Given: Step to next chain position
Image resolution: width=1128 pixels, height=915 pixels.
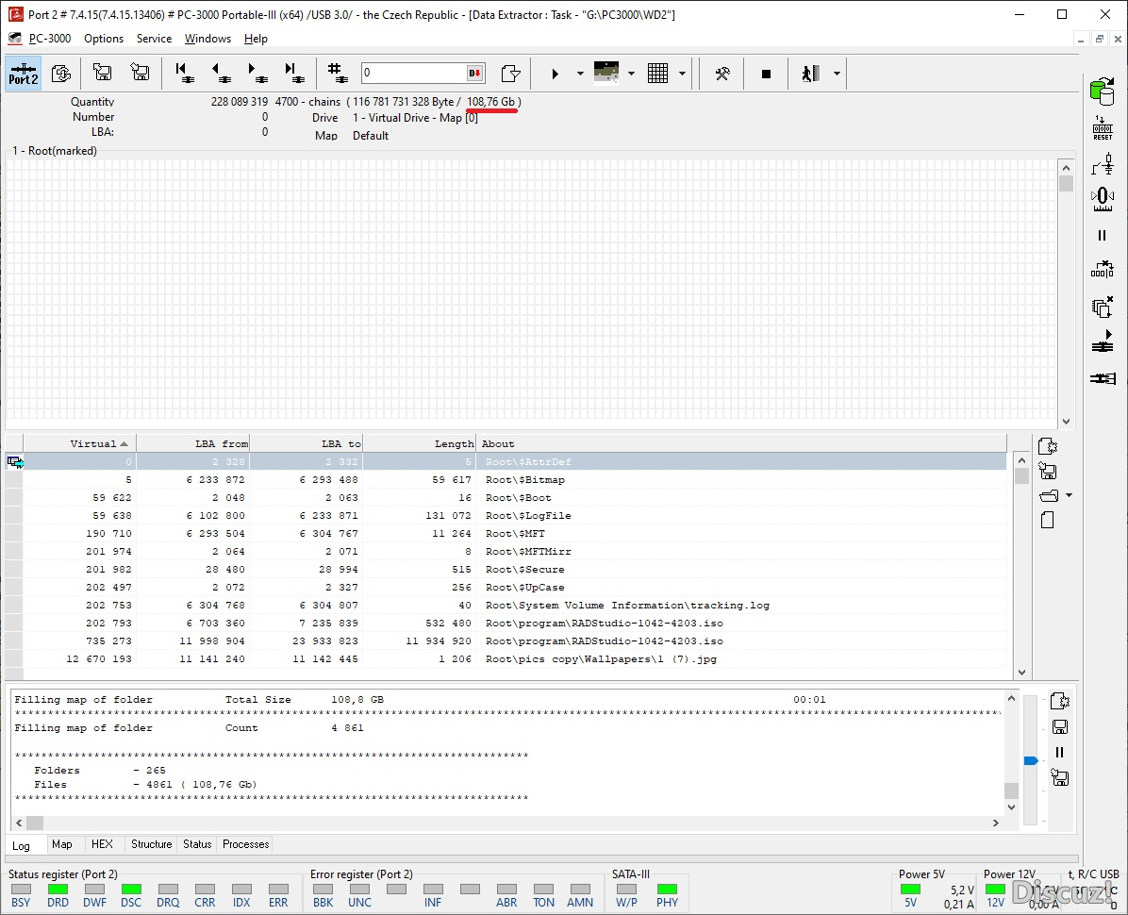Looking at the screenshot, I should coord(257,73).
